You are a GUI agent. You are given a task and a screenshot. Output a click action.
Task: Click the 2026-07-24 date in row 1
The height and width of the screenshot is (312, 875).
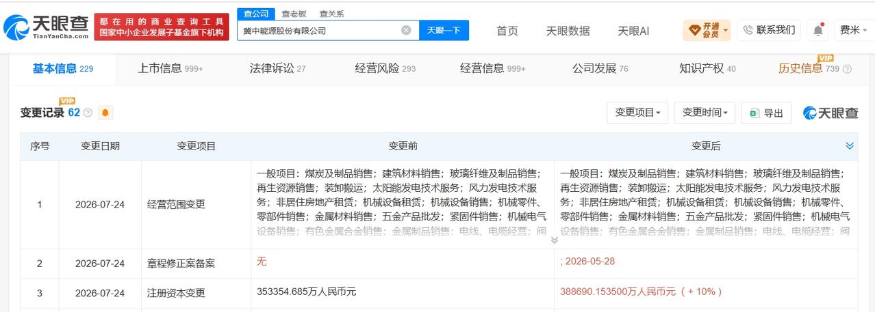pos(100,204)
